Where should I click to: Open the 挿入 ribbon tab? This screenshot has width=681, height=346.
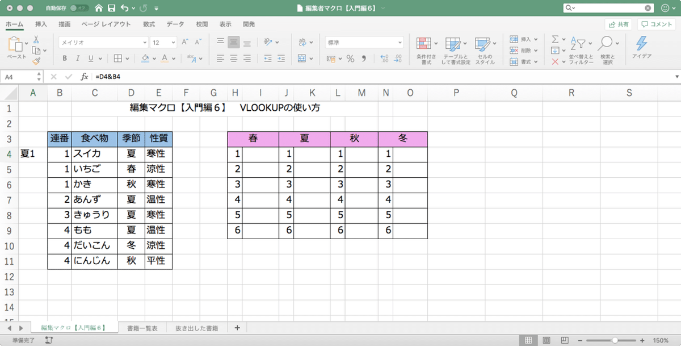click(x=41, y=24)
